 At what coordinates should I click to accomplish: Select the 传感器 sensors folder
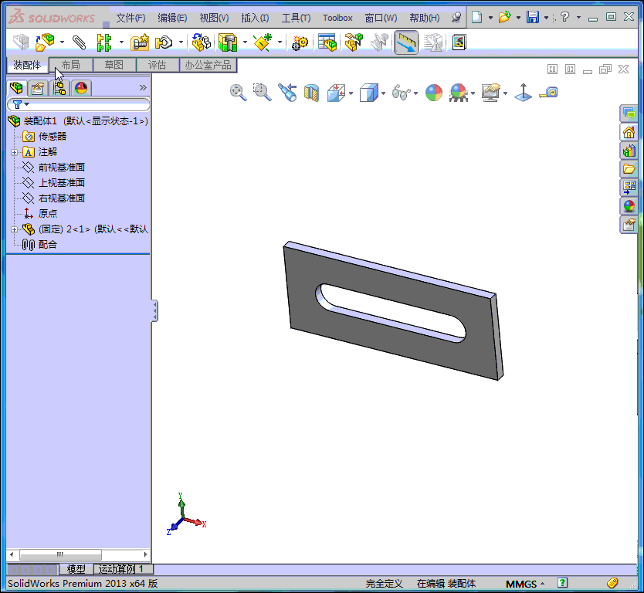click(53, 136)
